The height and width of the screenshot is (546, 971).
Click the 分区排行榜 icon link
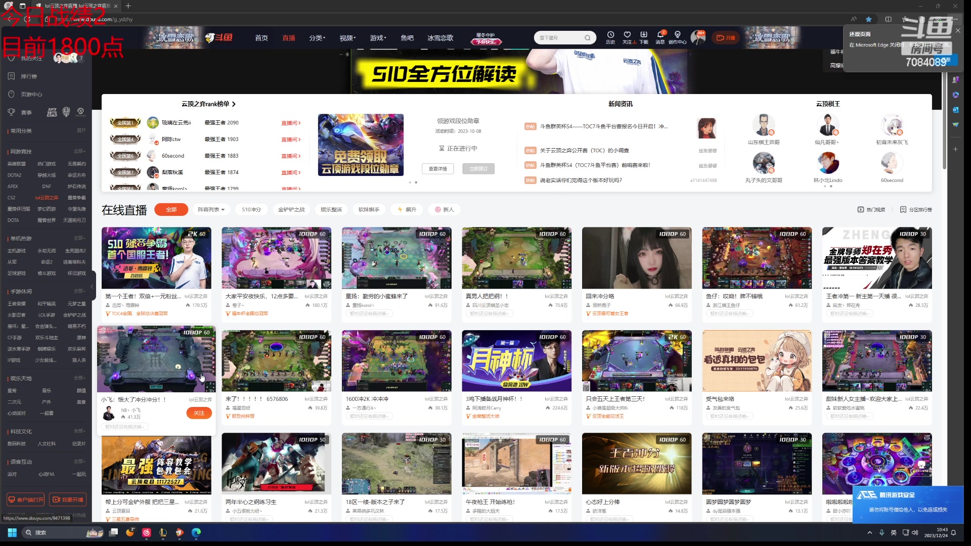916,210
